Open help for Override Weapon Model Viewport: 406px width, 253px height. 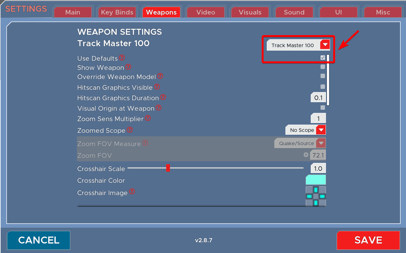160,76
